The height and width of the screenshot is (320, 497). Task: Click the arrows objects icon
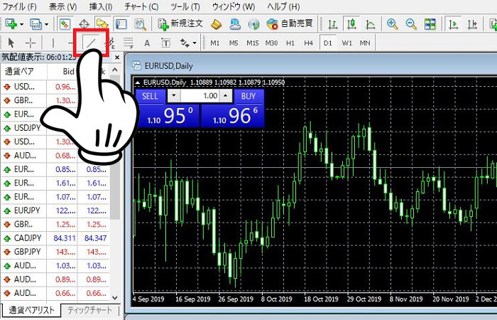coord(185,43)
